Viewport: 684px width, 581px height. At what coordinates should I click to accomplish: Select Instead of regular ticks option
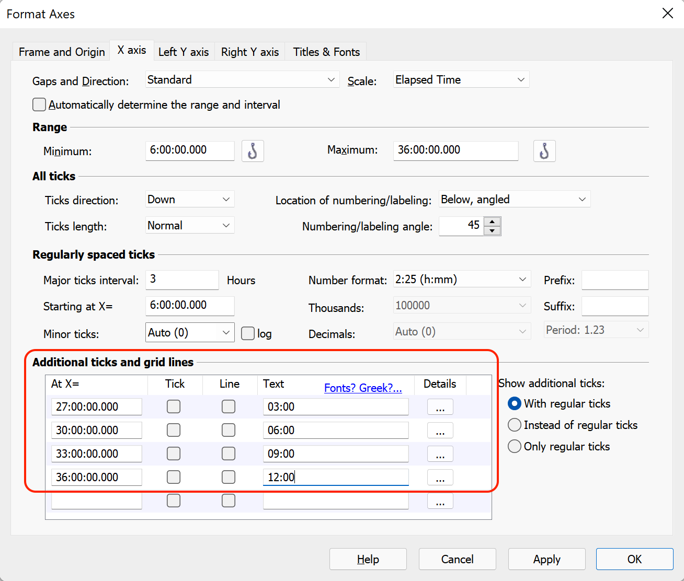515,425
